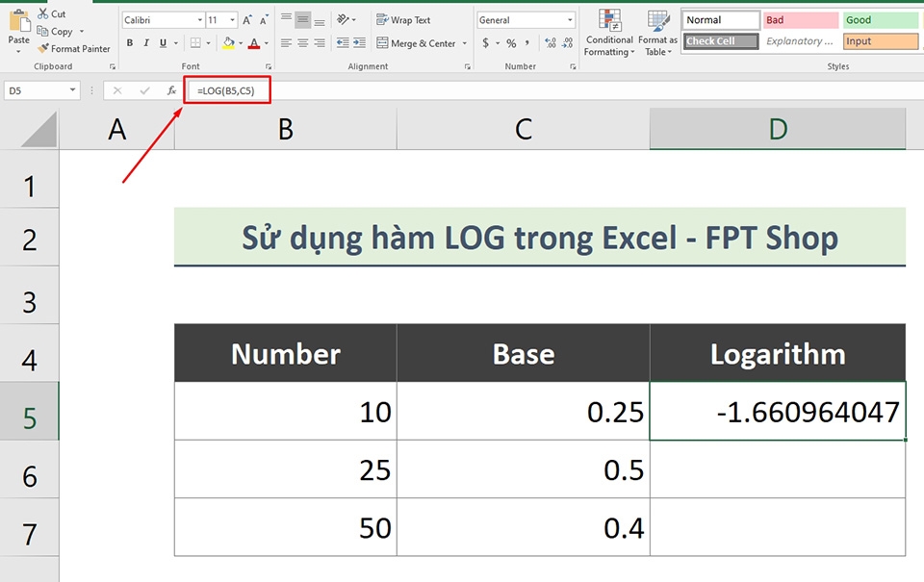Open the borders dropdown arrow
Screen dimensions: 924x582
[x=208, y=43]
